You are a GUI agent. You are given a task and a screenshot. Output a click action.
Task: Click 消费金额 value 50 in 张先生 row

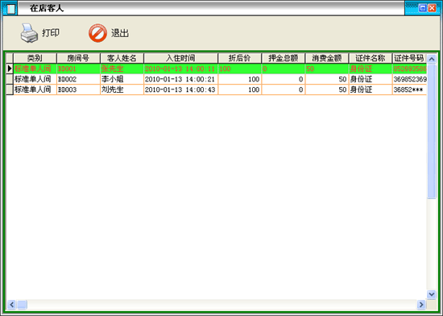[x=327, y=69]
